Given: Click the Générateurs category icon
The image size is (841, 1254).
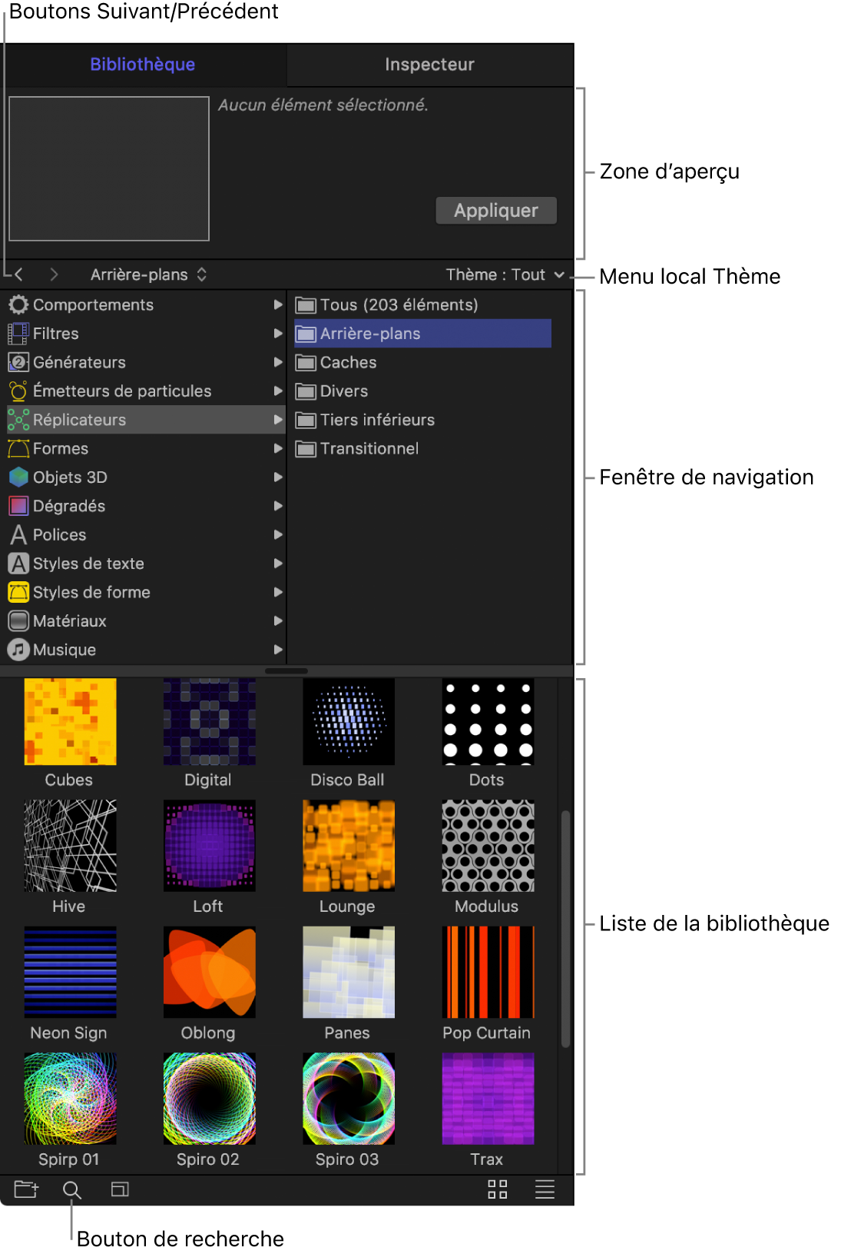Looking at the screenshot, I should [x=18, y=362].
